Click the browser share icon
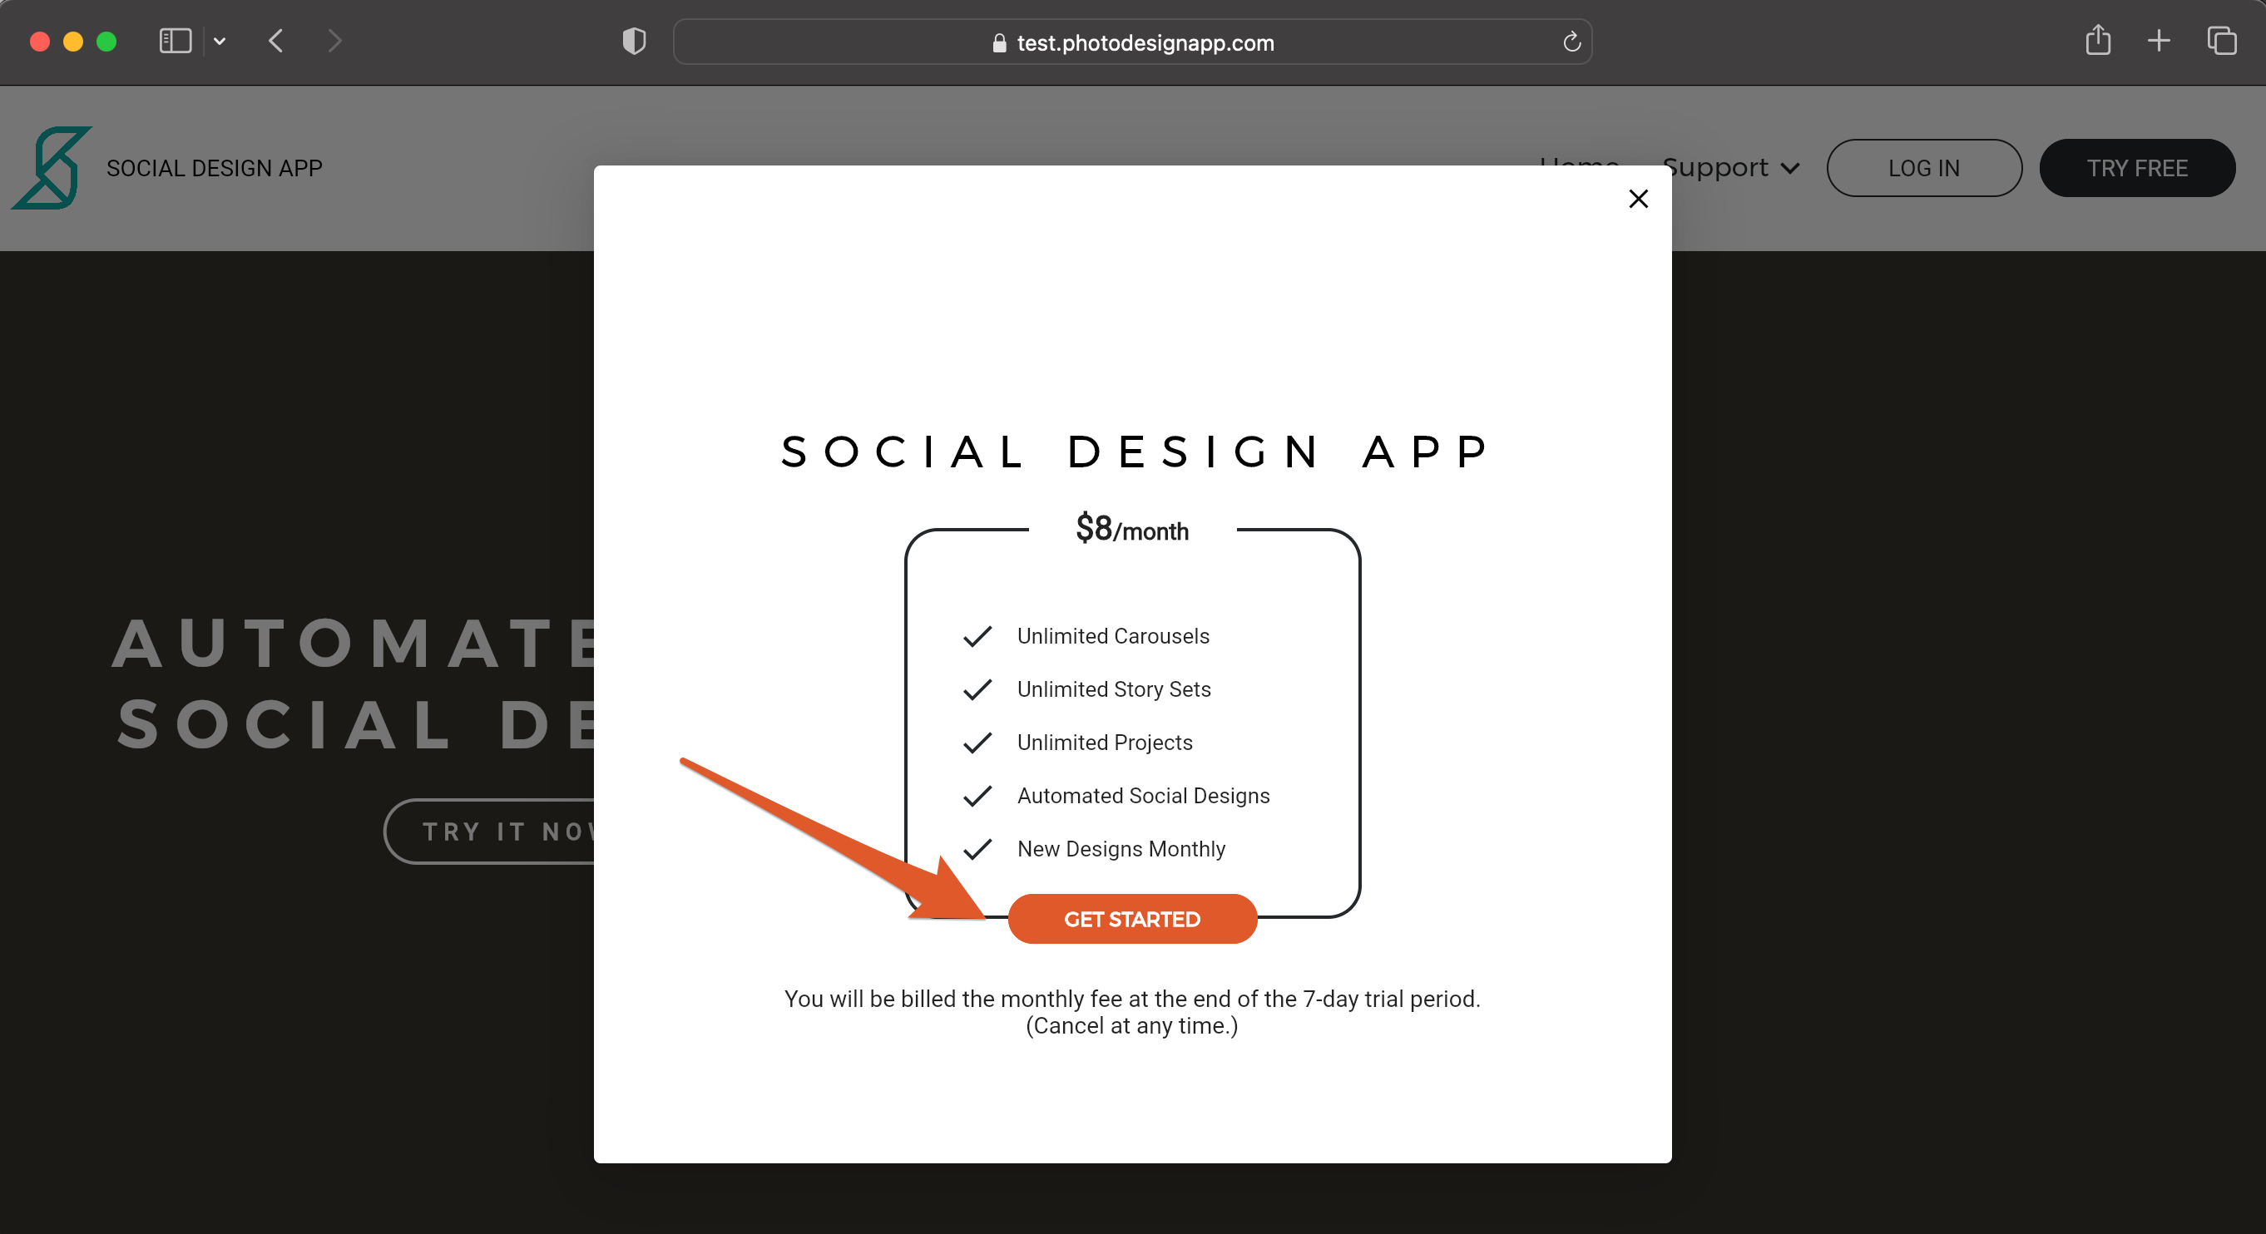The image size is (2266, 1234). tap(2097, 41)
